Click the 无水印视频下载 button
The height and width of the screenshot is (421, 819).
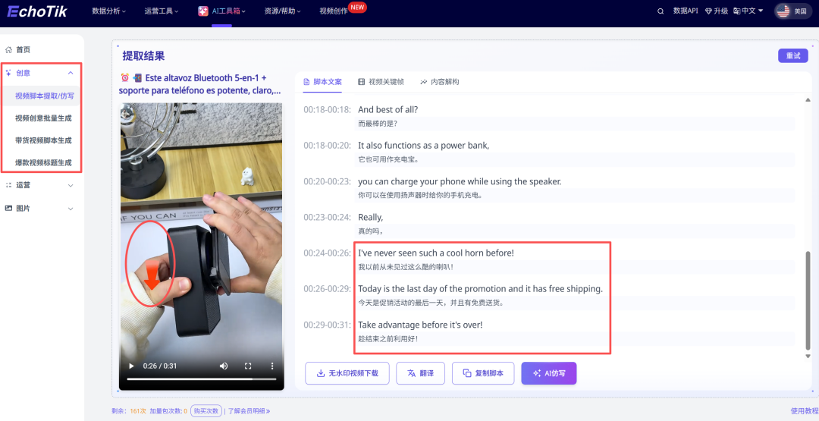pyautogui.click(x=347, y=373)
